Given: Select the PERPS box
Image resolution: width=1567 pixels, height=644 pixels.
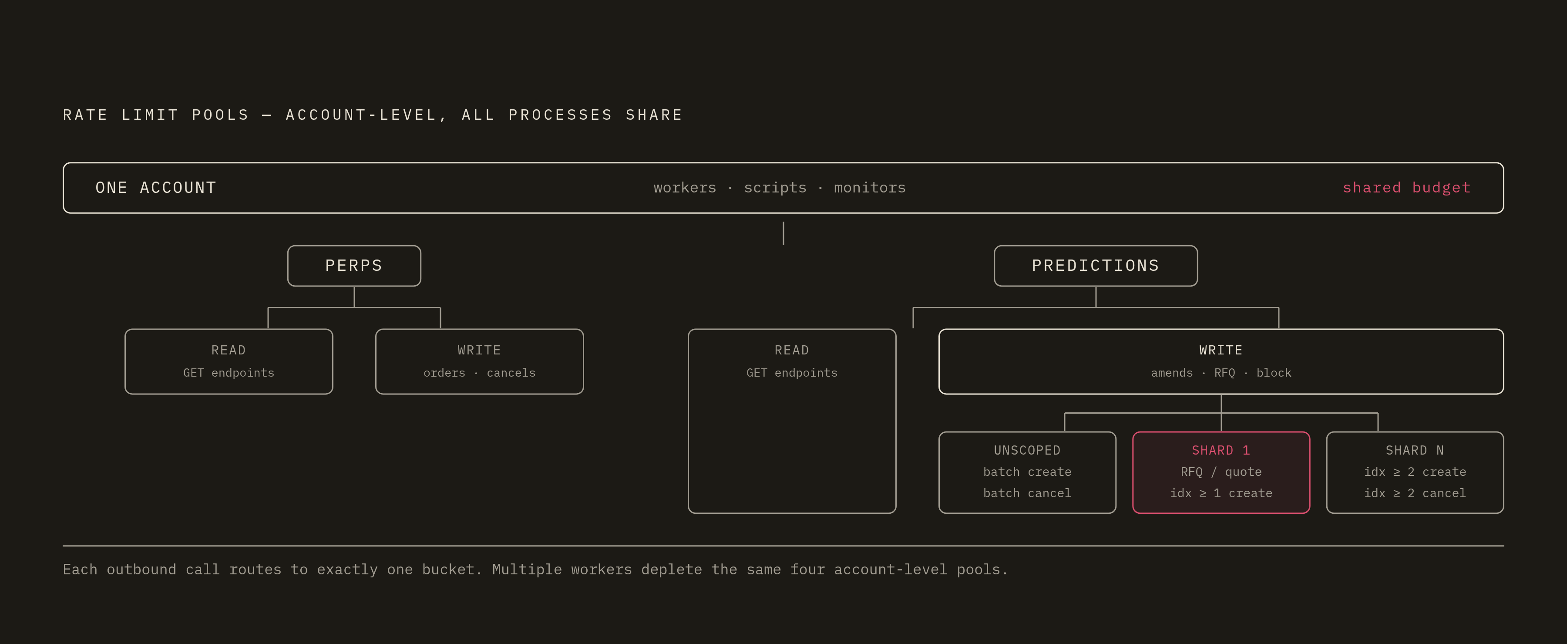Looking at the screenshot, I should pos(354,265).
